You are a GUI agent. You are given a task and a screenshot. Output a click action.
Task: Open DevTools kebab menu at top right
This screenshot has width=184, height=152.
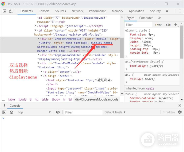(180, 11)
